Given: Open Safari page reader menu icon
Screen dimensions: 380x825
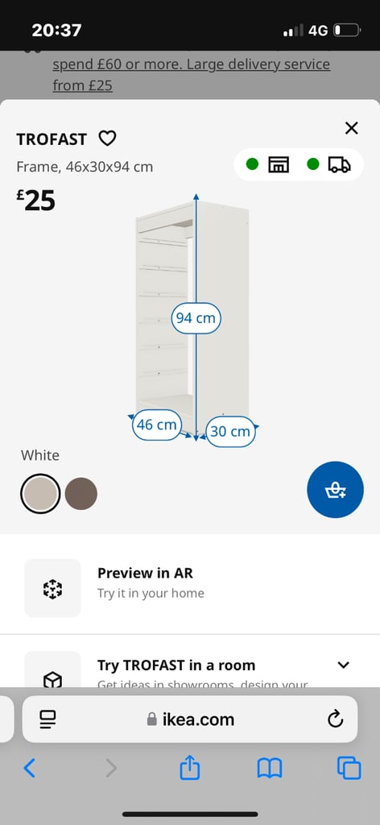Looking at the screenshot, I should click(47, 719).
